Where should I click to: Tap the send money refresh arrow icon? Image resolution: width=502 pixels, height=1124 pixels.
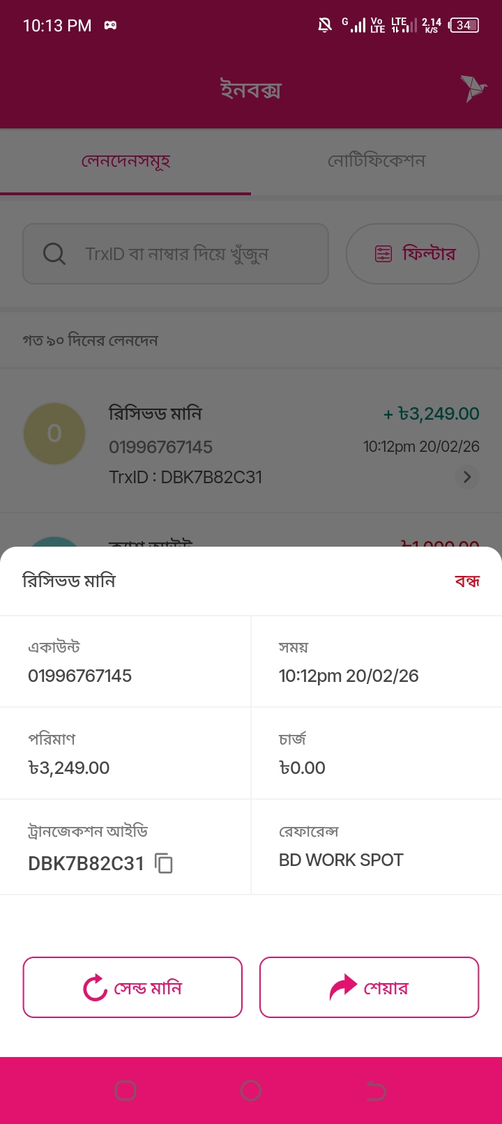(x=95, y=987)
